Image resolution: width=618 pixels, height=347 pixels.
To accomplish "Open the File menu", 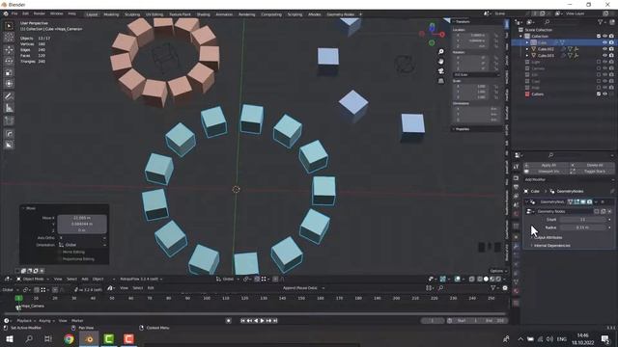I will (x=14, y=13).
